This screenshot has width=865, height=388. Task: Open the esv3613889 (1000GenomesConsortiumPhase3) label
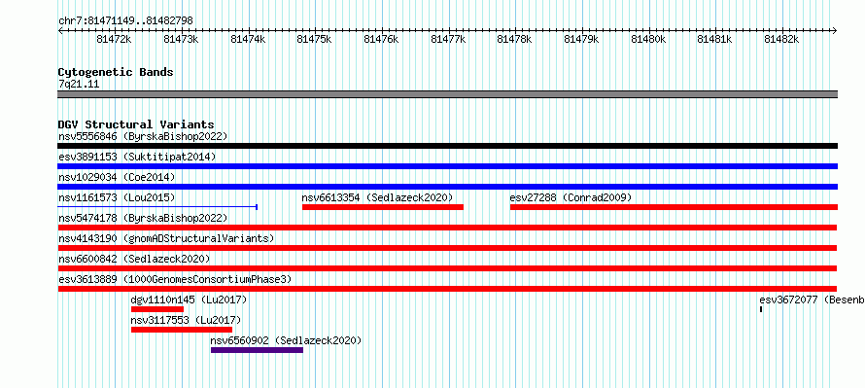tap(175, 279)
